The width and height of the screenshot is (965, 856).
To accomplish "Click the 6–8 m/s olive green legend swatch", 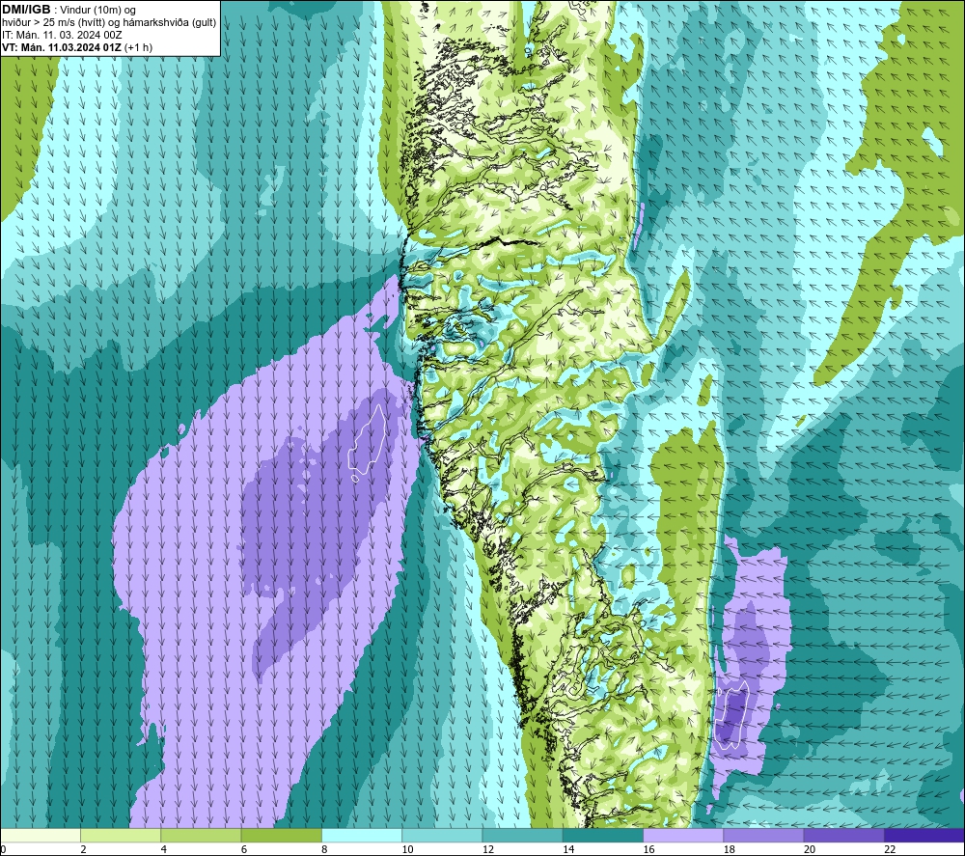I will click(281, 835).
